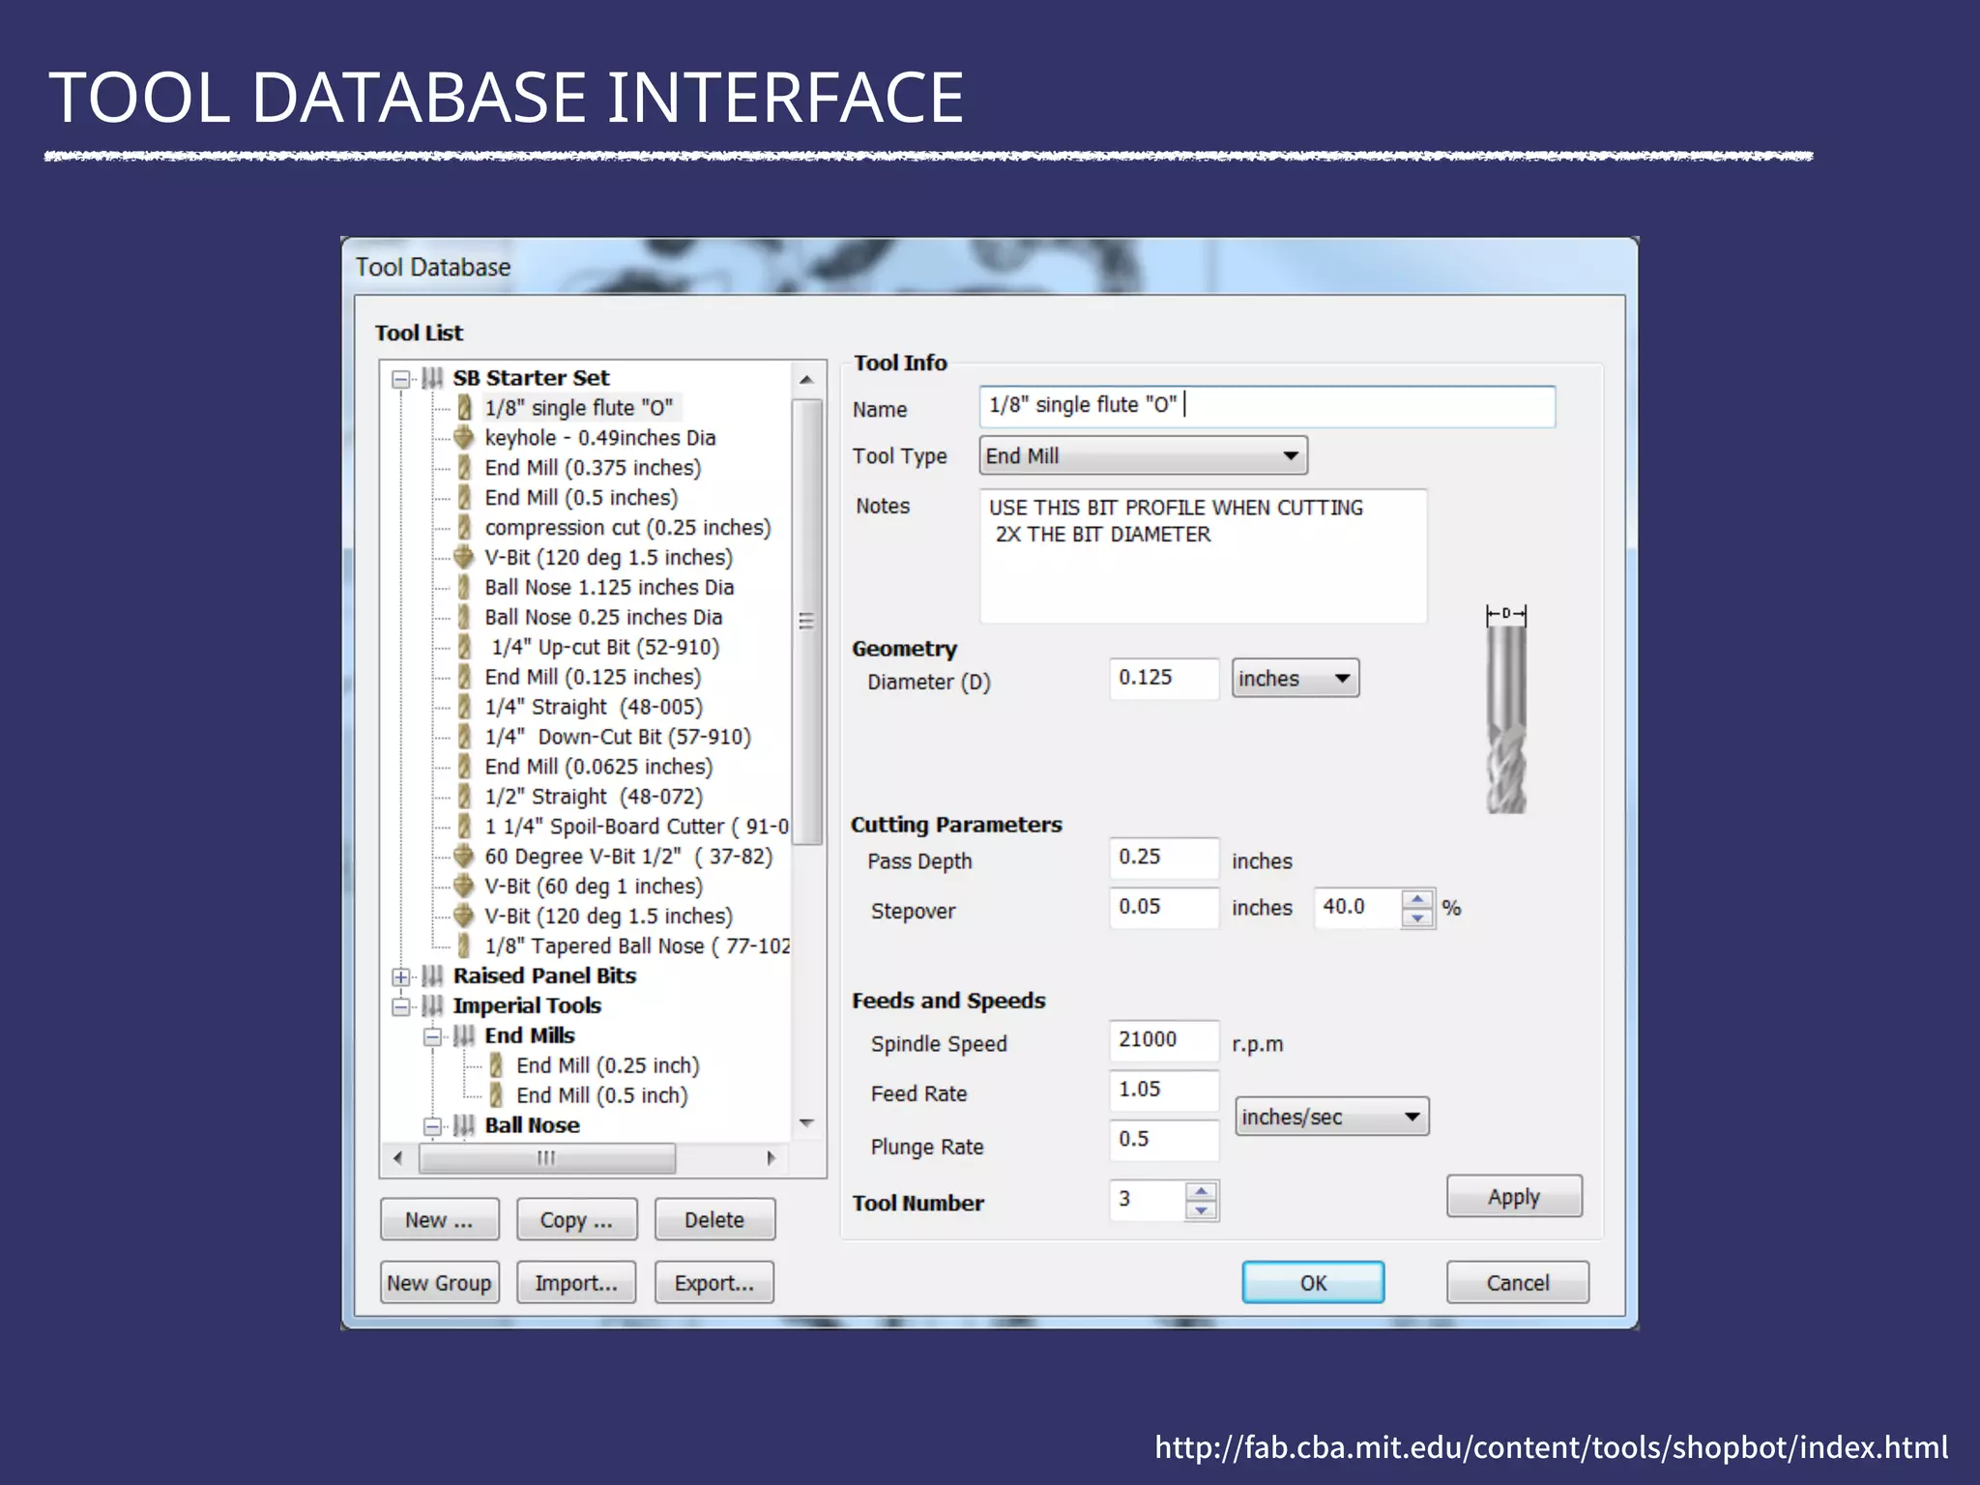Expand the Raised Panel Bits group
1980x1485 pixels.
coord(401,977)
